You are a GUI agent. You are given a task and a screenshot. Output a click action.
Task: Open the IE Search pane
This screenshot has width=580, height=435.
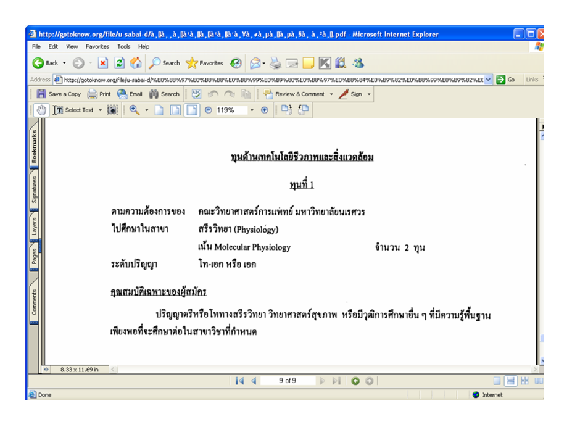click(x=164, y=64)
